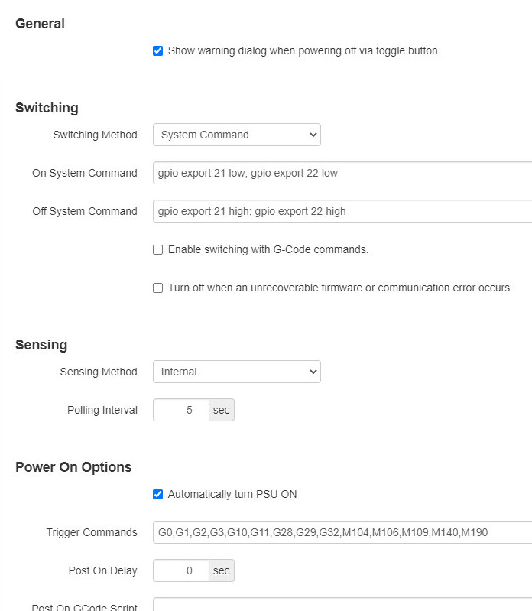Click into the On System Command field

tap(342, 173)
